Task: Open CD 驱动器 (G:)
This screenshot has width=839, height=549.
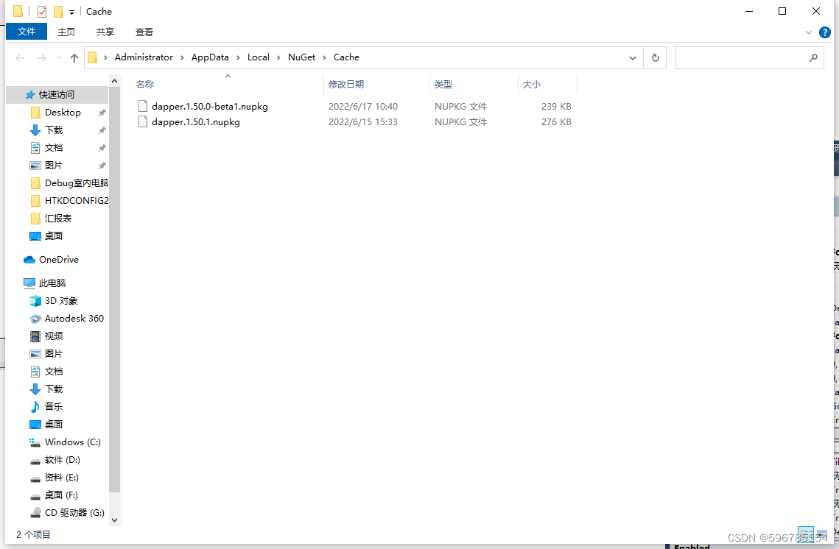Action: point(74,513)
